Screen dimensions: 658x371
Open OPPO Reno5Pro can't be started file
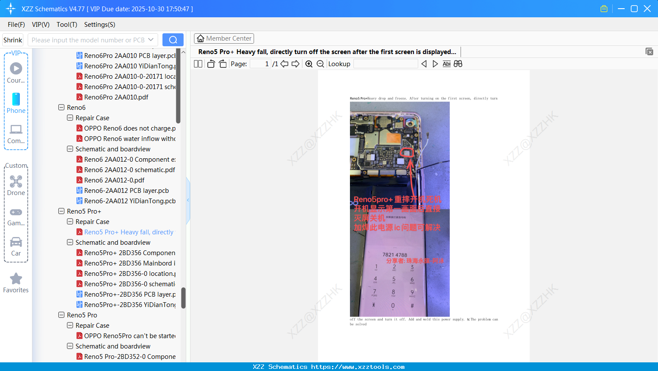coord(126,336)
